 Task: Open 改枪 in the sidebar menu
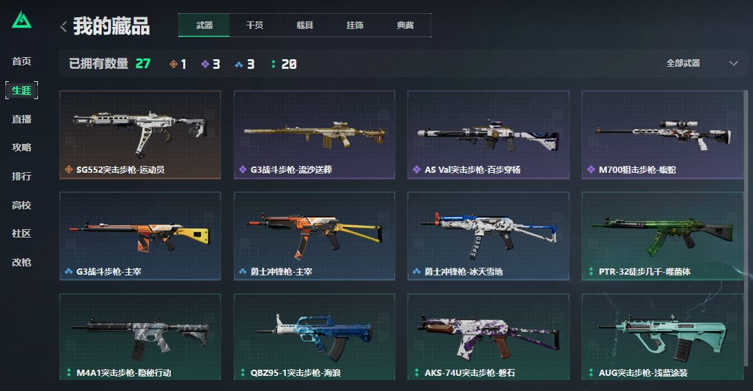point(21,262)
